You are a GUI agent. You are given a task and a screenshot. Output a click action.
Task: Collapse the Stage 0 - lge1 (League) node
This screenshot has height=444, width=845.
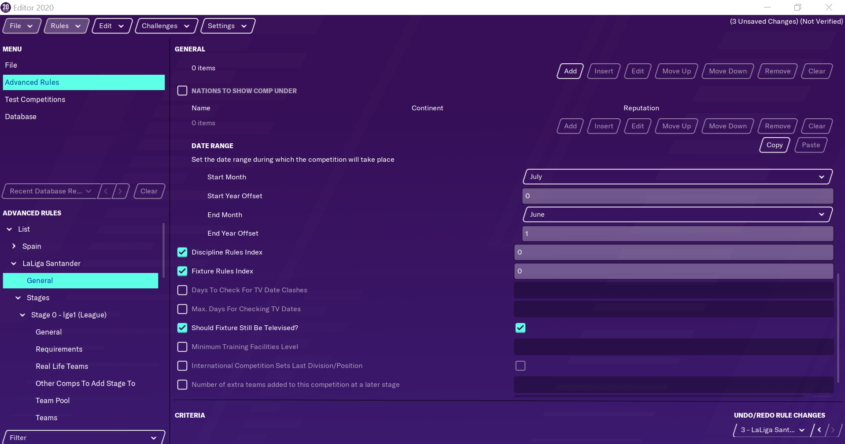[x=22, y=315]
